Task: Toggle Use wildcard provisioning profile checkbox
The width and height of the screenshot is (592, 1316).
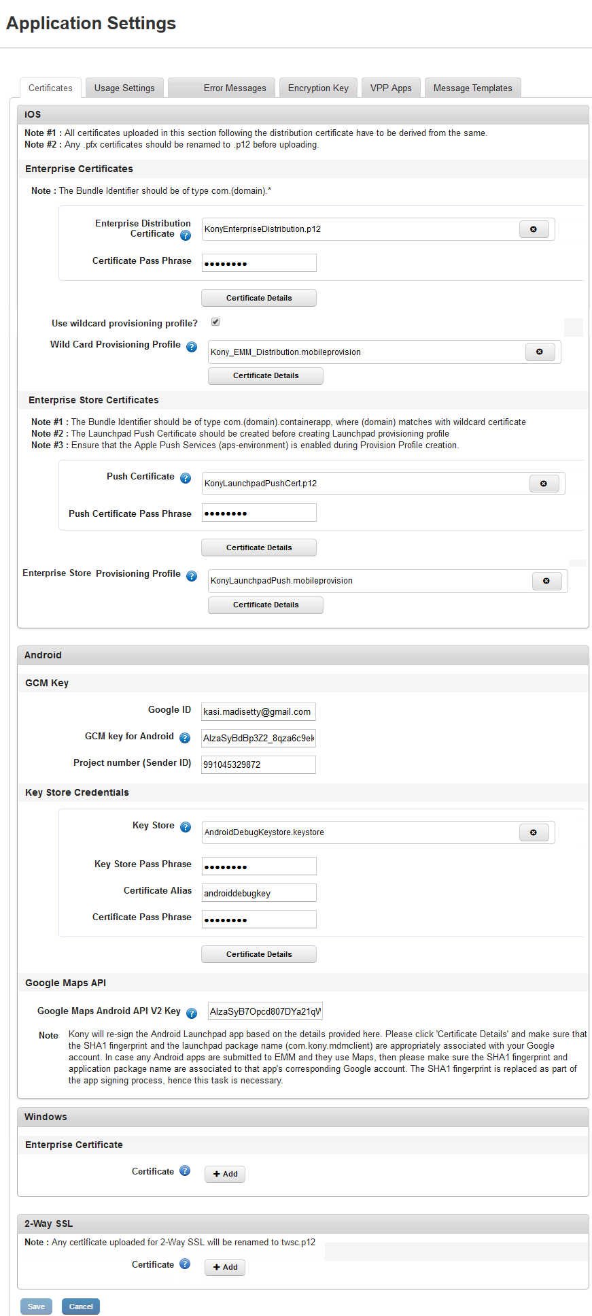Action: (215, 322)
